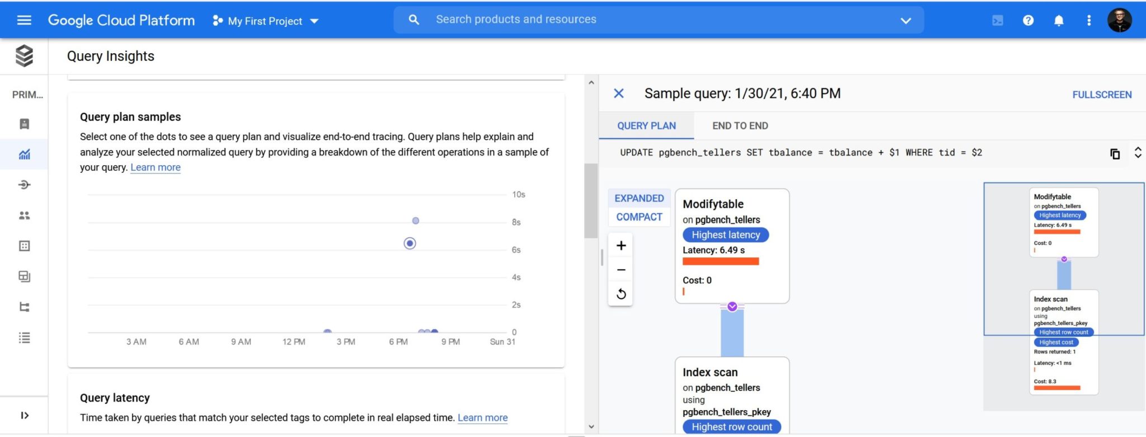Select the sample dot near 3 PM
This screenshot has height=437, width=1146.
pos(328,332)
